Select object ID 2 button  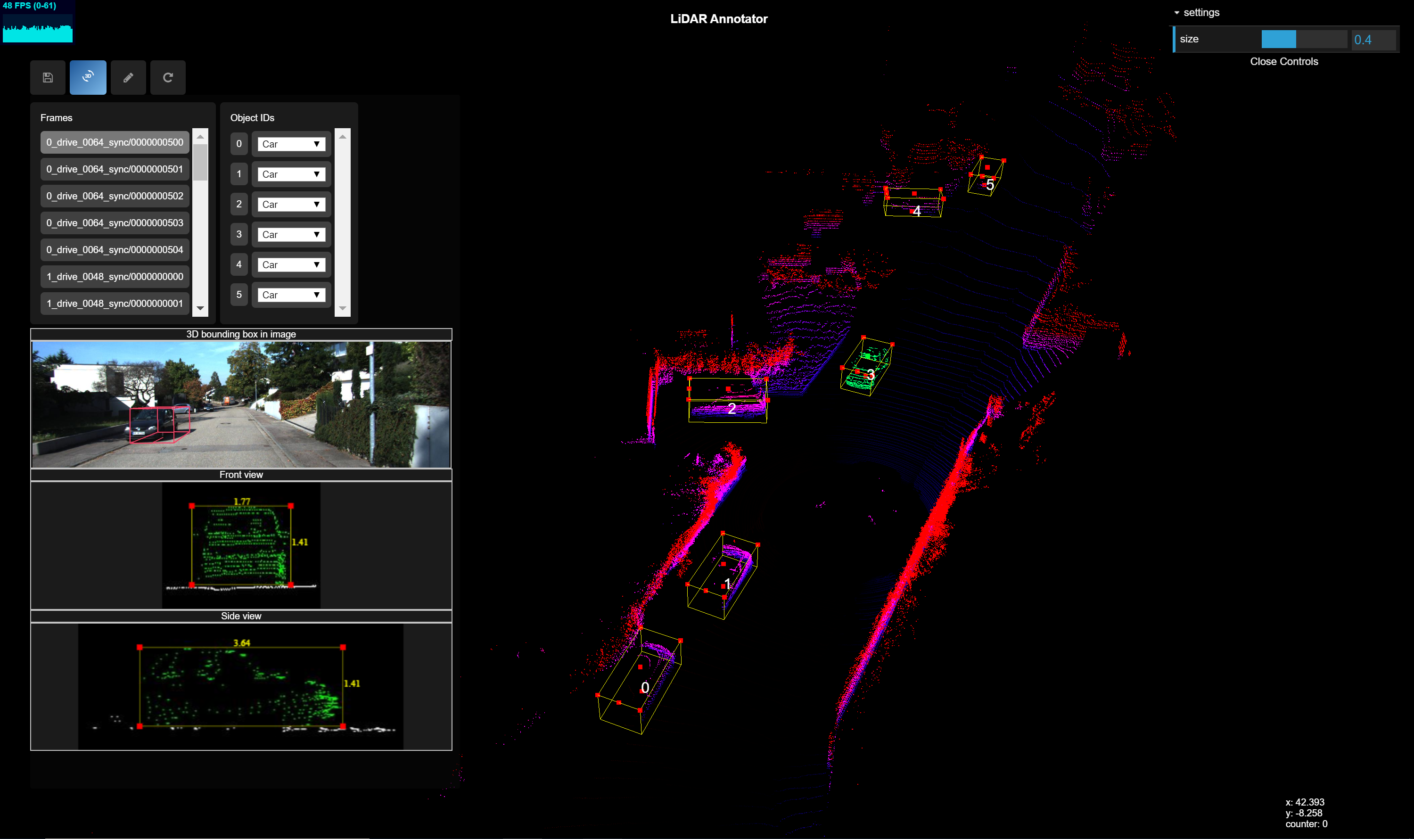pos(239,204)
